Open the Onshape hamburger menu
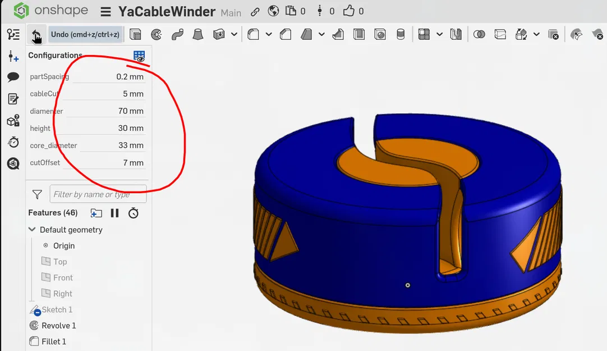 pos(106,11)
